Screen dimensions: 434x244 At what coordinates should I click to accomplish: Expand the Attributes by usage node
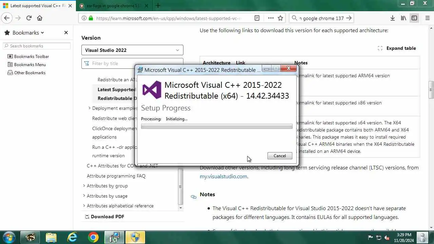pos(84,196)
